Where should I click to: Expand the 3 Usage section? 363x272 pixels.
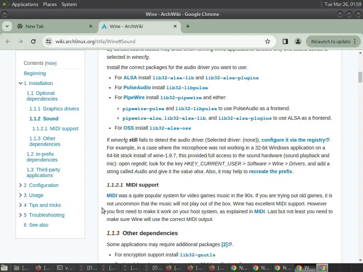pyautogui.click(x=20, y=195)
